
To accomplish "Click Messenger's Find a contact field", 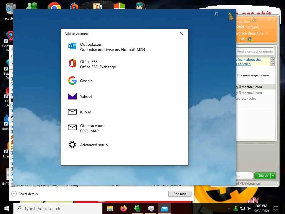I will coord(255,52).
